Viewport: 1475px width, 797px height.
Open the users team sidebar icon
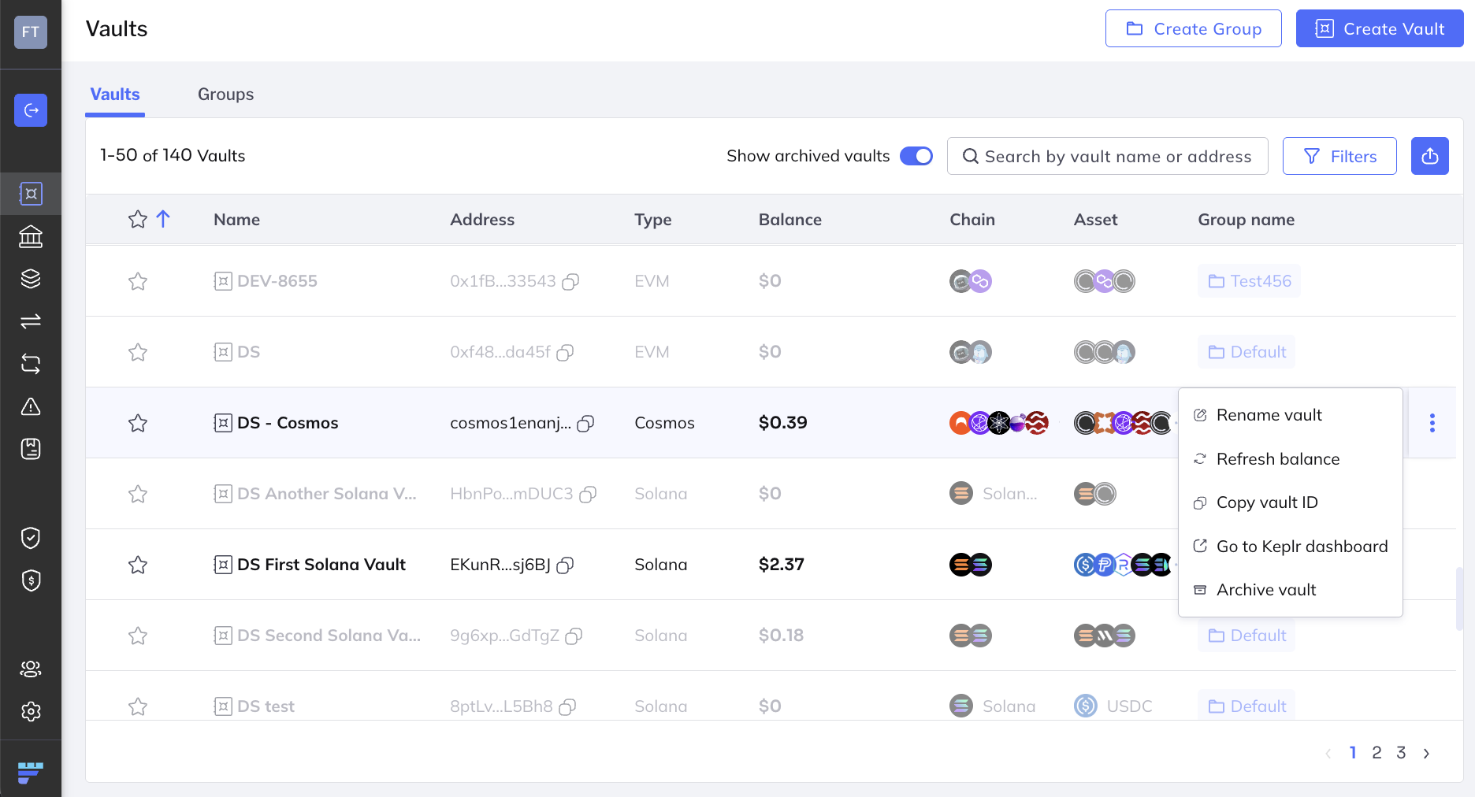click(31, 669)
